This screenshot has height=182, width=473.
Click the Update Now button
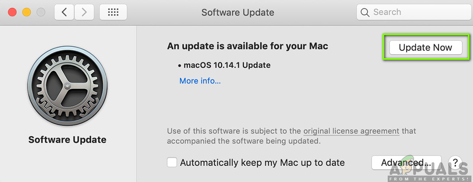(425, 48)
